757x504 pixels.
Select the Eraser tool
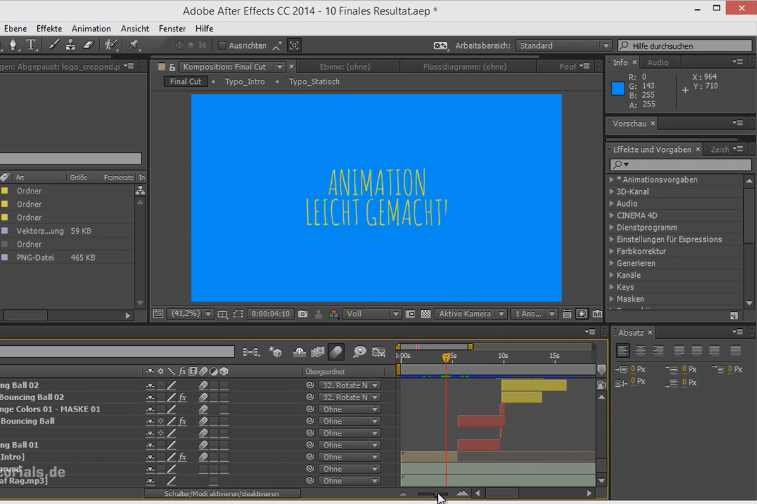[x=88, y=45]
